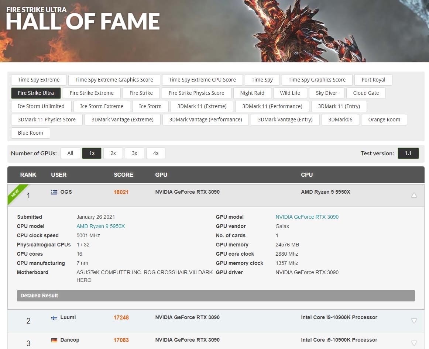Viewport: 429px width, 349px height.
Task: Open the 3DMark 11 (Entry) tab
Action: [x=339, y=106]
